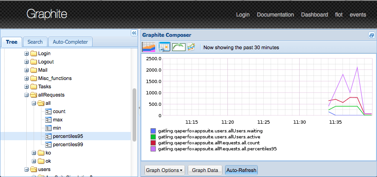Click 'Now showing the past 30 minutes' text
The image size is (377, 177).
[x=241, y=47]
